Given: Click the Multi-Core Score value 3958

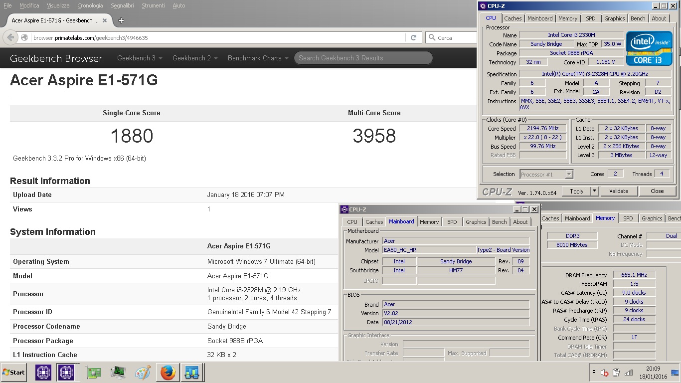Looking at the screenshot, I should (374, 136).
